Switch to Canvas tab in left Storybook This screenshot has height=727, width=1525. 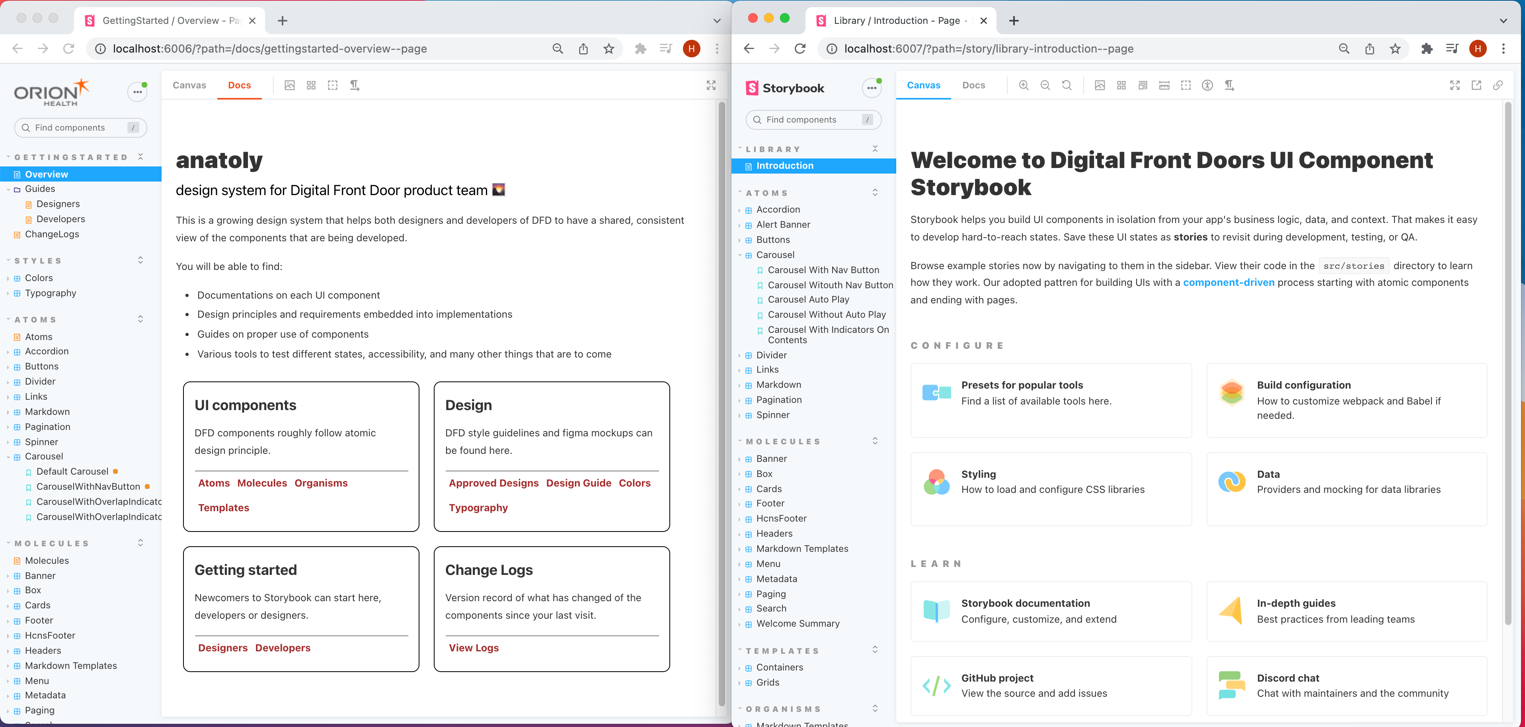tap(189, 85)
